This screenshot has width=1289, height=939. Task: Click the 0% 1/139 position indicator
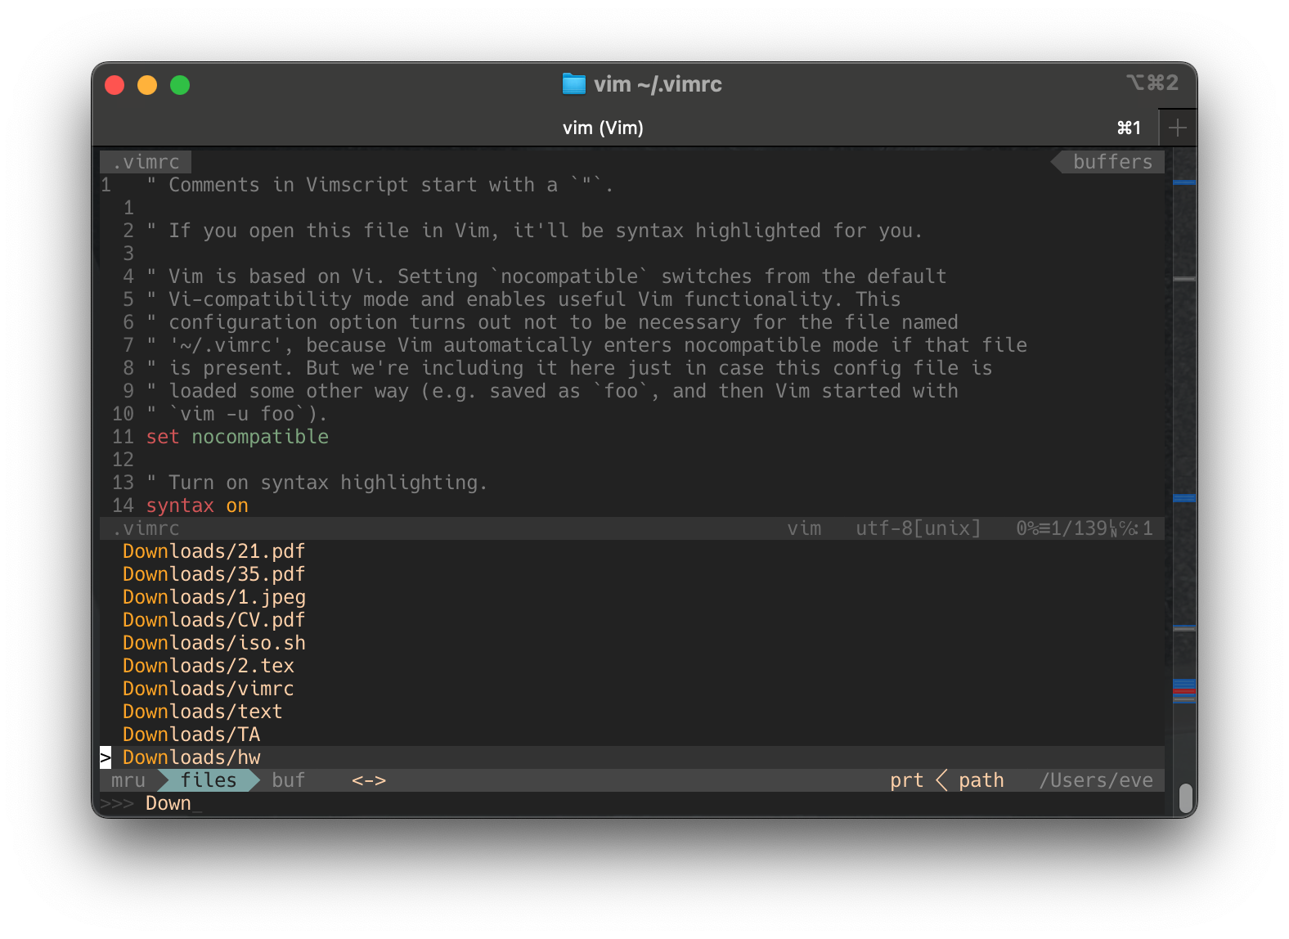pyautogui.click(x=1085, y=528)
